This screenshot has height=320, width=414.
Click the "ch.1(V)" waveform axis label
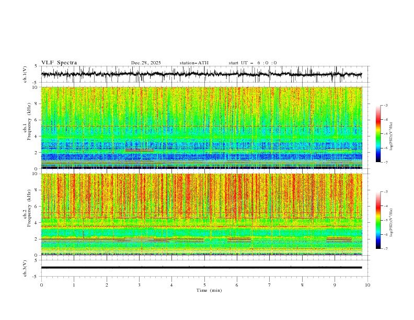[x=25, y=74]
